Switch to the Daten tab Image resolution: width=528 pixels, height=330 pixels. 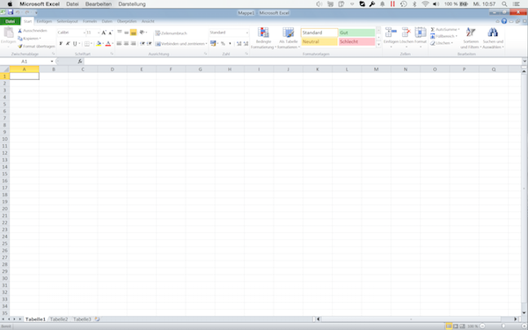click(107, 21)
